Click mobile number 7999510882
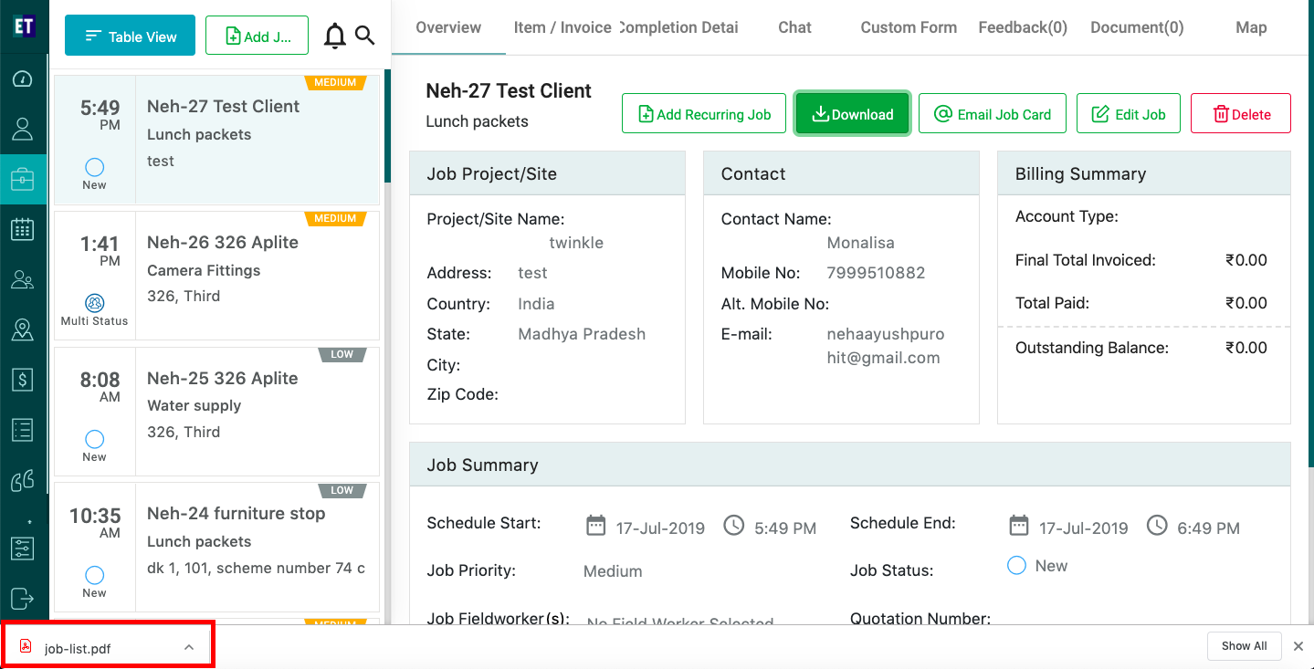The image size is (1314, 669). pyautogui.click(x=876, y=273)
